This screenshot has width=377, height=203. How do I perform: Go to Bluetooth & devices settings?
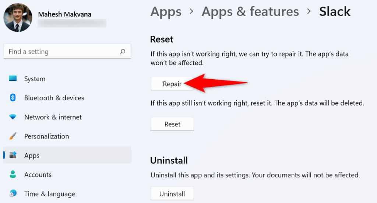click(54, 98)
